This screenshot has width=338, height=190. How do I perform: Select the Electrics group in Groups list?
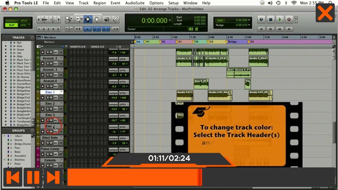coord(20,160)
